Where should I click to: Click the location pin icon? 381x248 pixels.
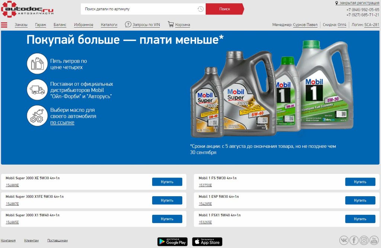336,3
